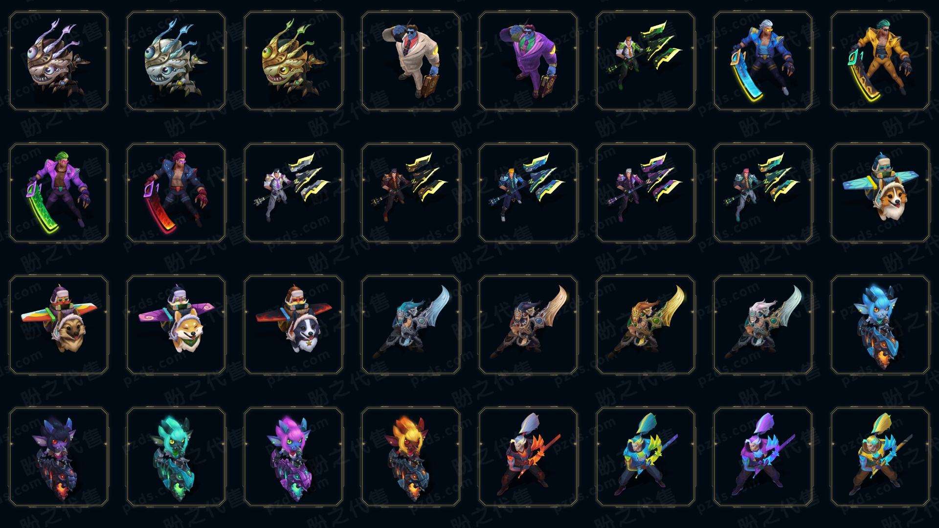The image size is (939, 528).
Task: Select the white-suited lancer with floating blades
Action: tap(293, 193)
